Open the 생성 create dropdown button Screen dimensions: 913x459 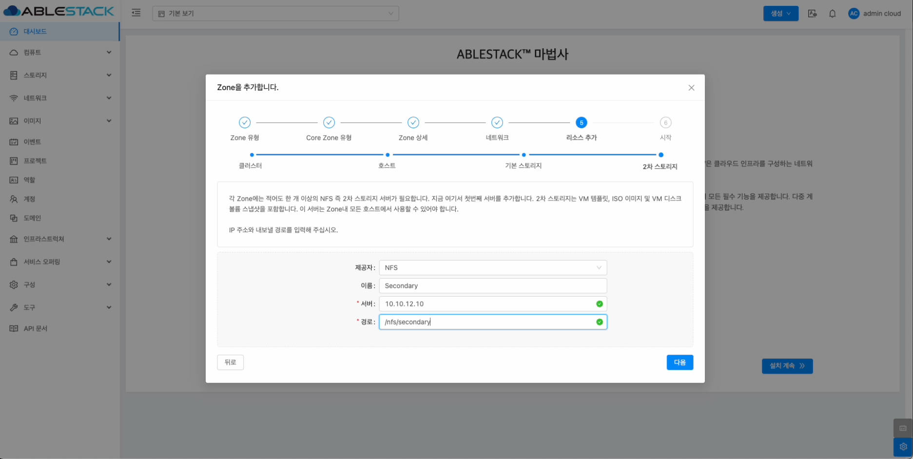pyautogui.click(x=780, y=14)
